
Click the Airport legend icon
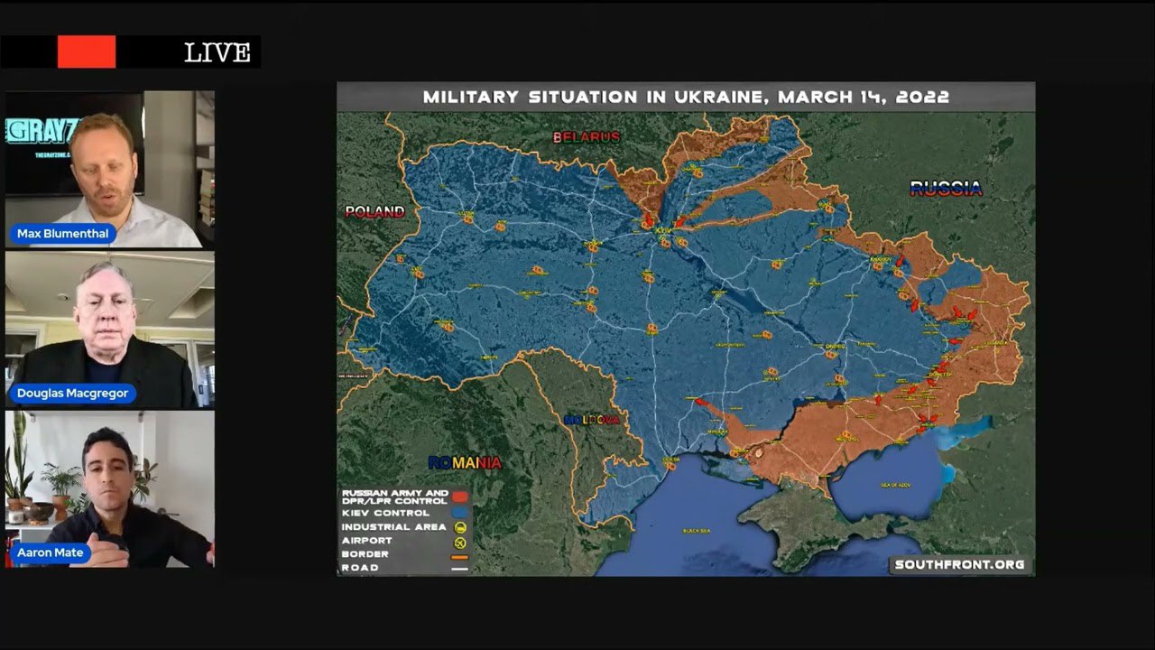(460, 541)
